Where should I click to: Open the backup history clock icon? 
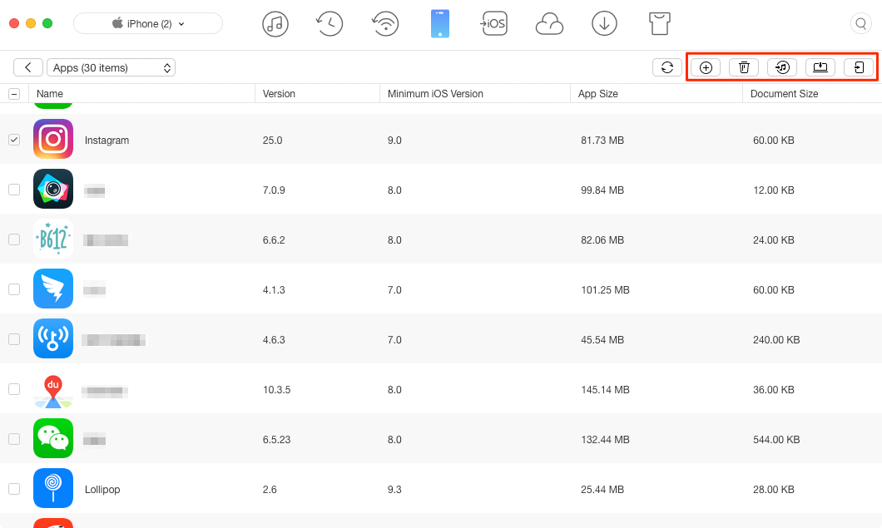tap(329, 24)
